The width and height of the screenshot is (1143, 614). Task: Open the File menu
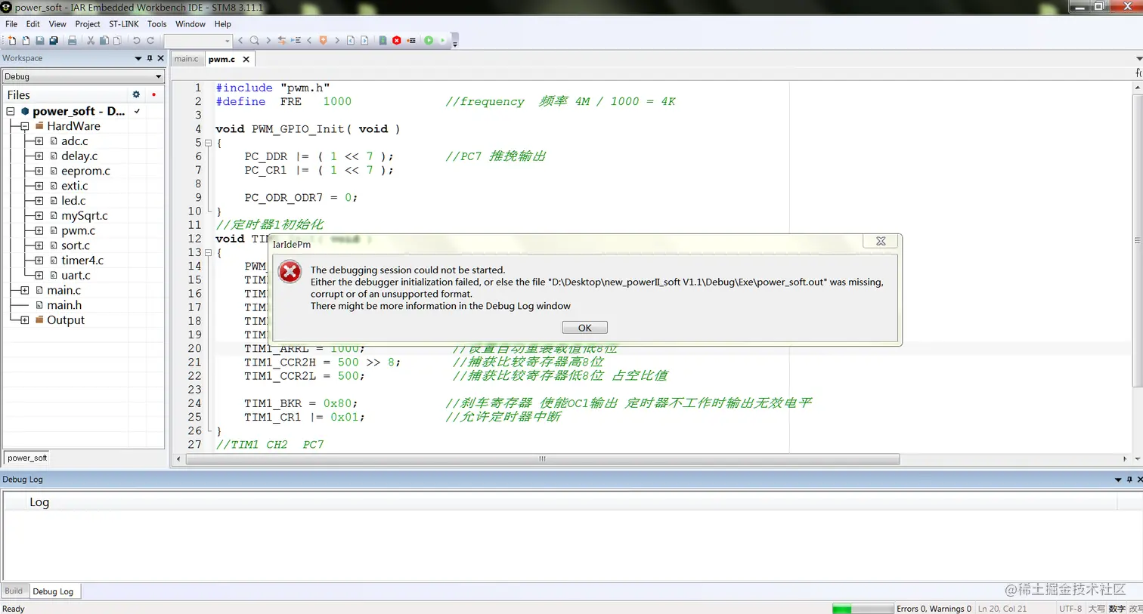pos(11,24)
